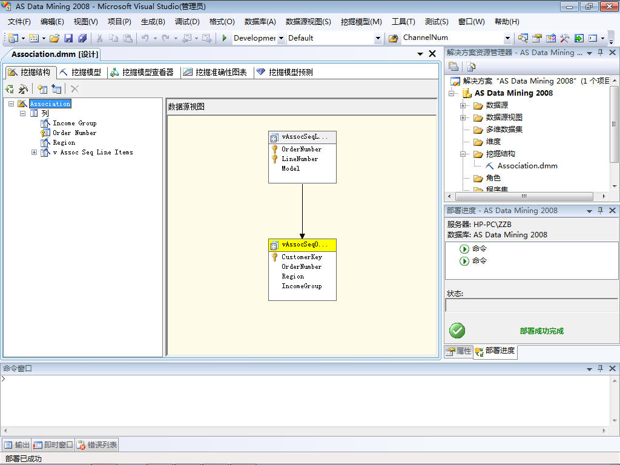Click the Copy icon in toolbar
This screenshot has height=465, width=620.
[113, 38]
